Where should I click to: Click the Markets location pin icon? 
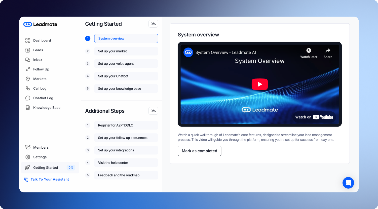(28, 79)
